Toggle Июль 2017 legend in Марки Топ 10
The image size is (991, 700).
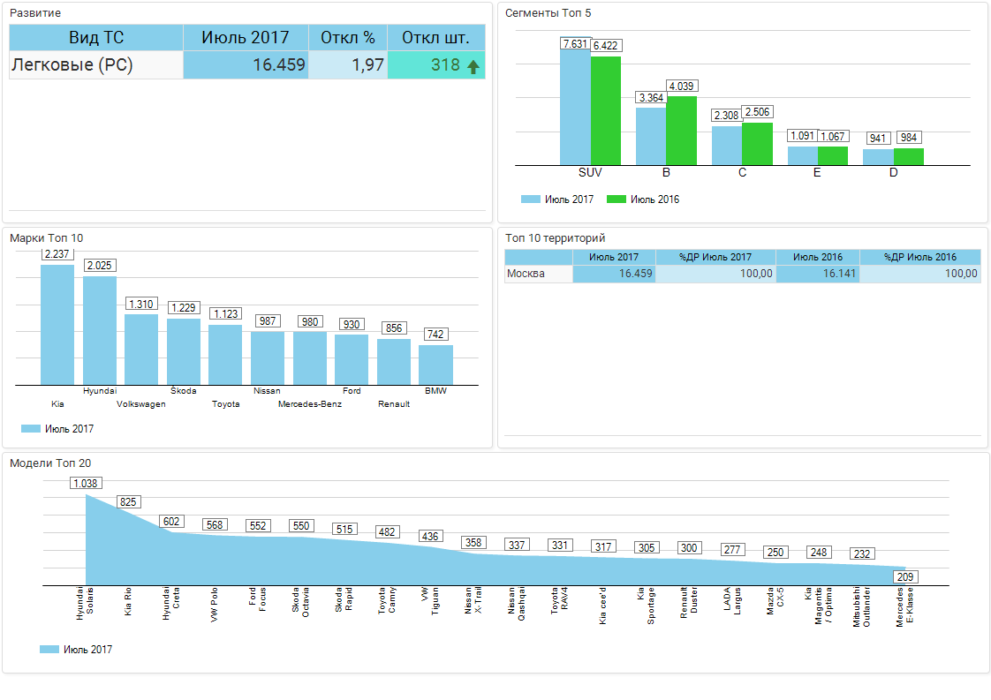click(x=31, y=429)
